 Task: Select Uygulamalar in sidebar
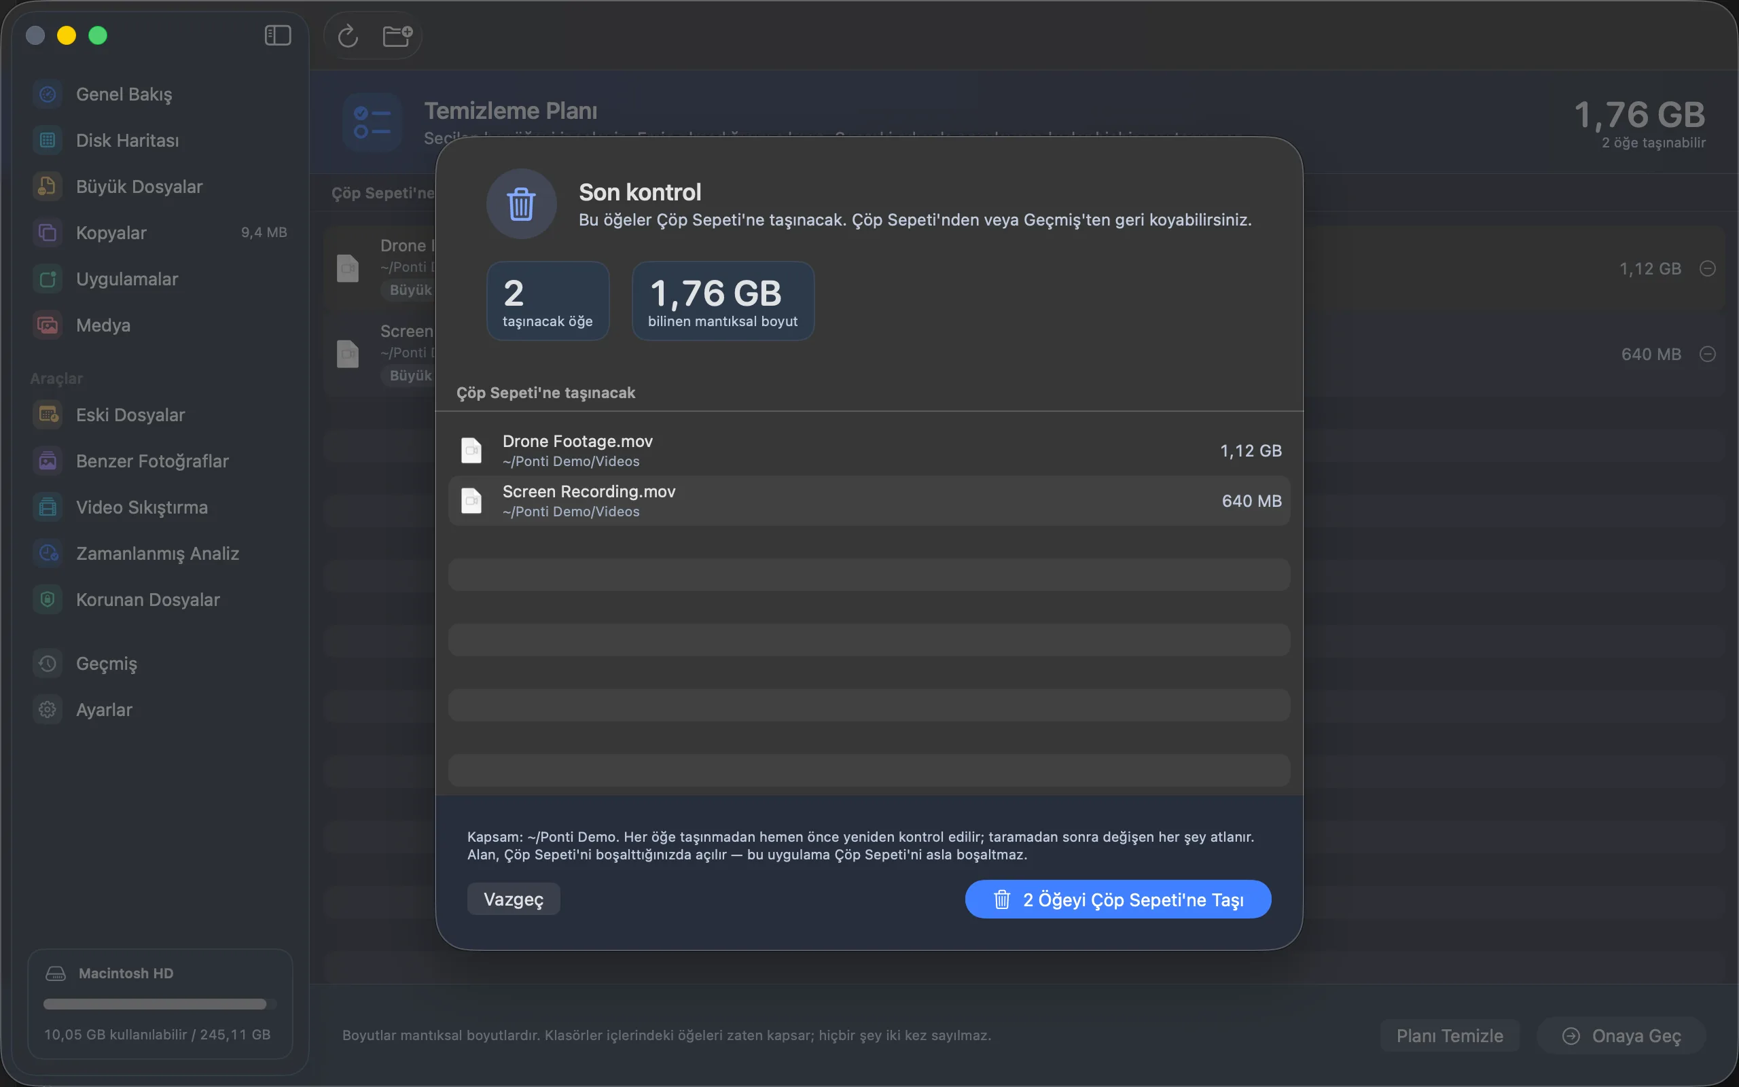tap(160, 279)
